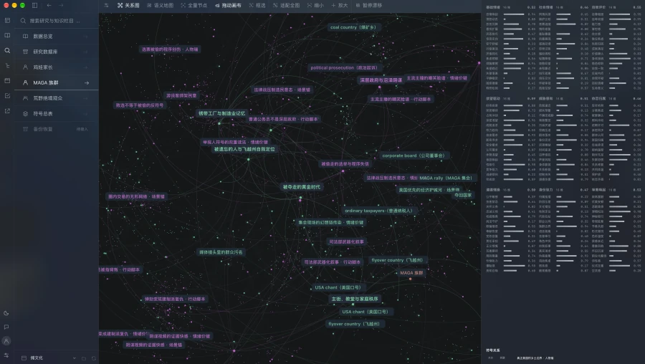The width and height of the screenshot is (645, 364).
Task: Open the user avatar icon
Action: pyautogui.click(x=6, y=341)
